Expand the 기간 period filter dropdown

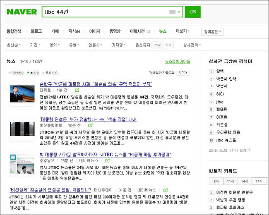point(35,45)
